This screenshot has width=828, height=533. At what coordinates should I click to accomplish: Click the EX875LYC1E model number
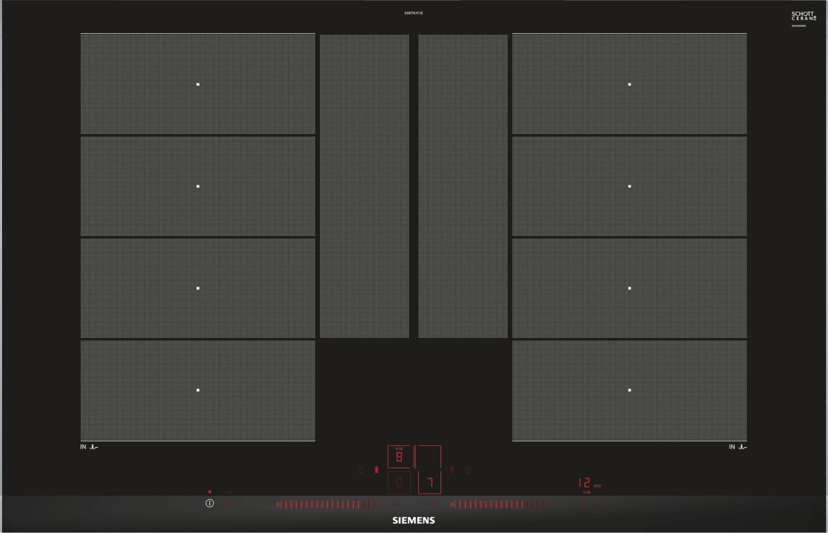coord(414,13)
